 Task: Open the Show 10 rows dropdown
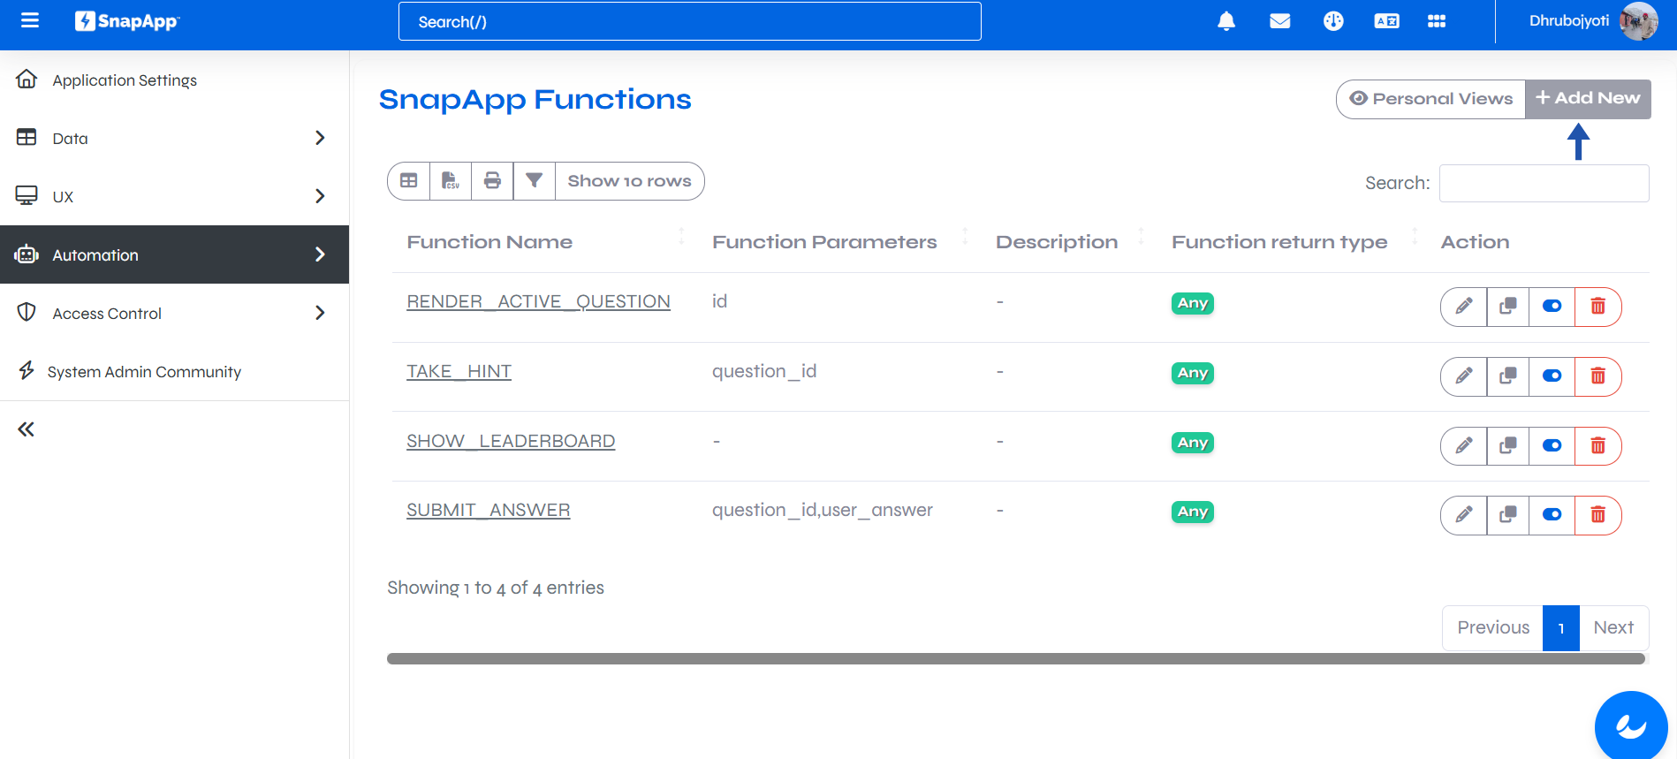(x=629, y=181)
